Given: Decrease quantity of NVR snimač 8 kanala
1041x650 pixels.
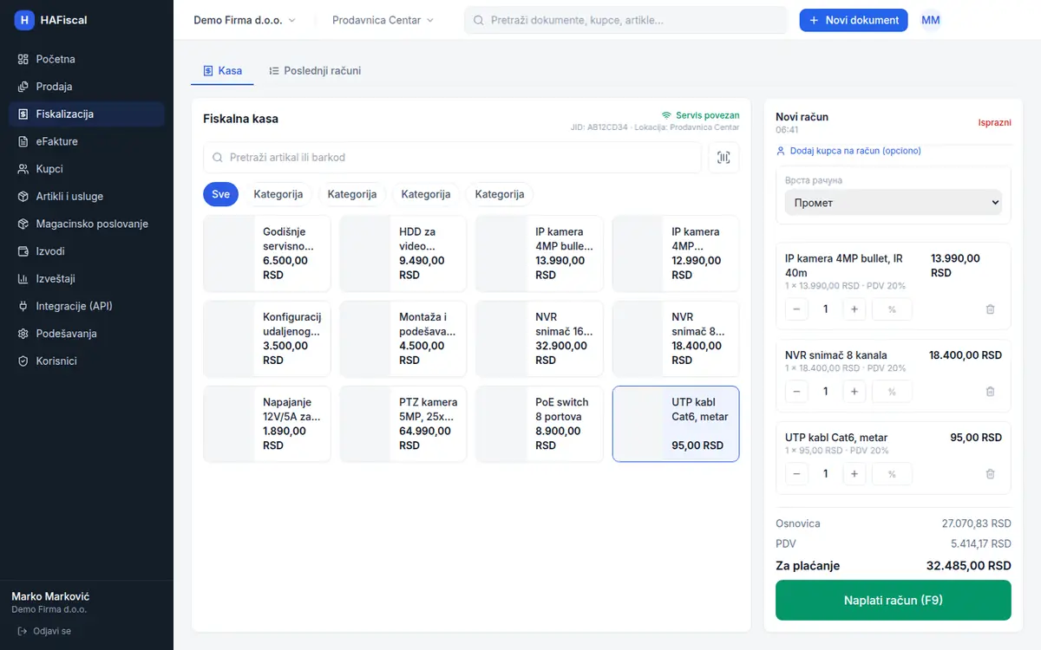Looking at the screenshot, I should 796,392.
